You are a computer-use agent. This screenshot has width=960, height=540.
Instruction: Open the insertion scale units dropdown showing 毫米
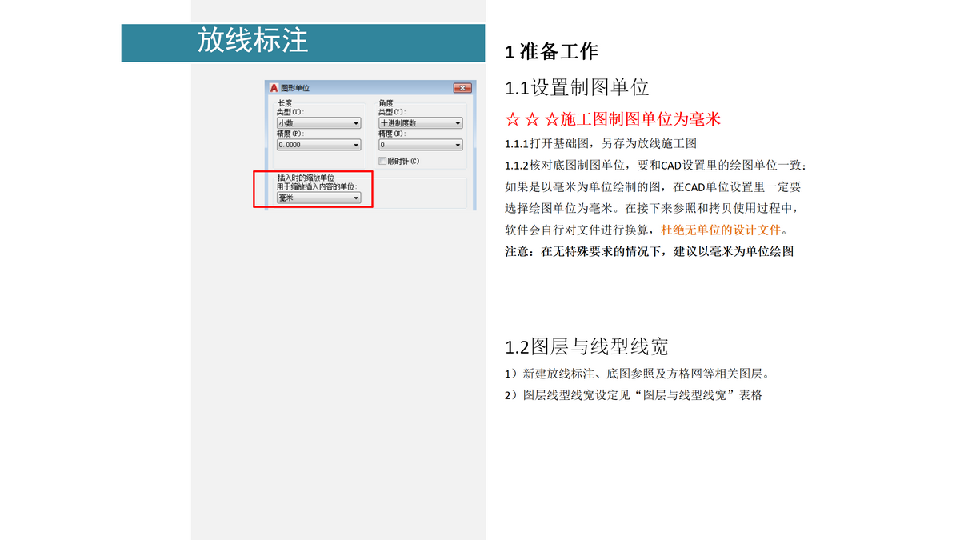tap(320, 198)
